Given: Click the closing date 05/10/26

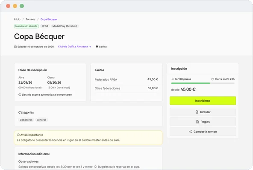Looking at the screenshot, I should pyautogui.click(x=54, y=82).
